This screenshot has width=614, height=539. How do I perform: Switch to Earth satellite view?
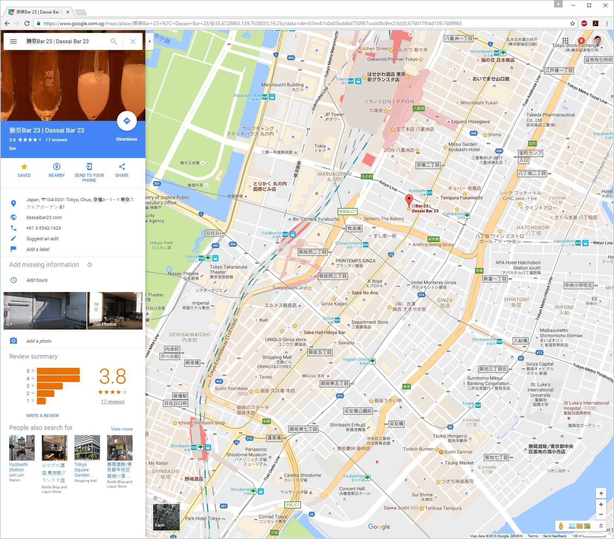pos(166,517)
